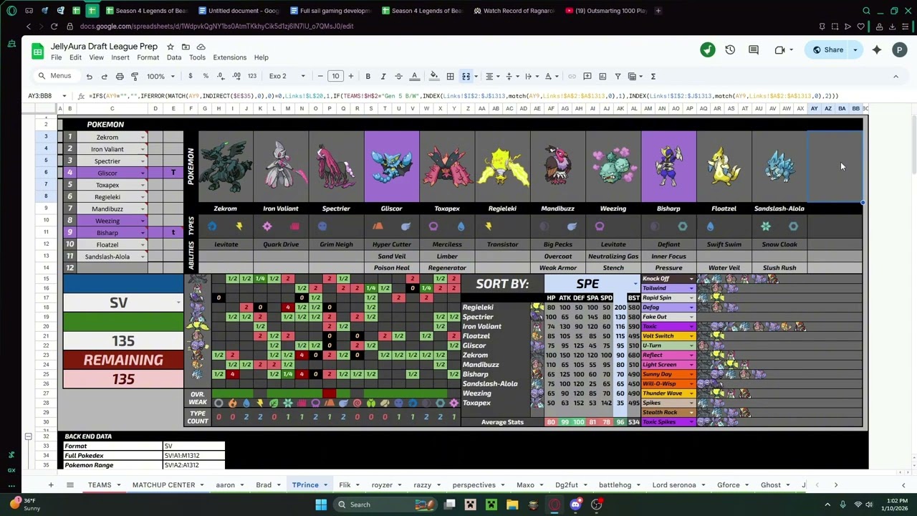Apply percent format icon

(206, 76)
